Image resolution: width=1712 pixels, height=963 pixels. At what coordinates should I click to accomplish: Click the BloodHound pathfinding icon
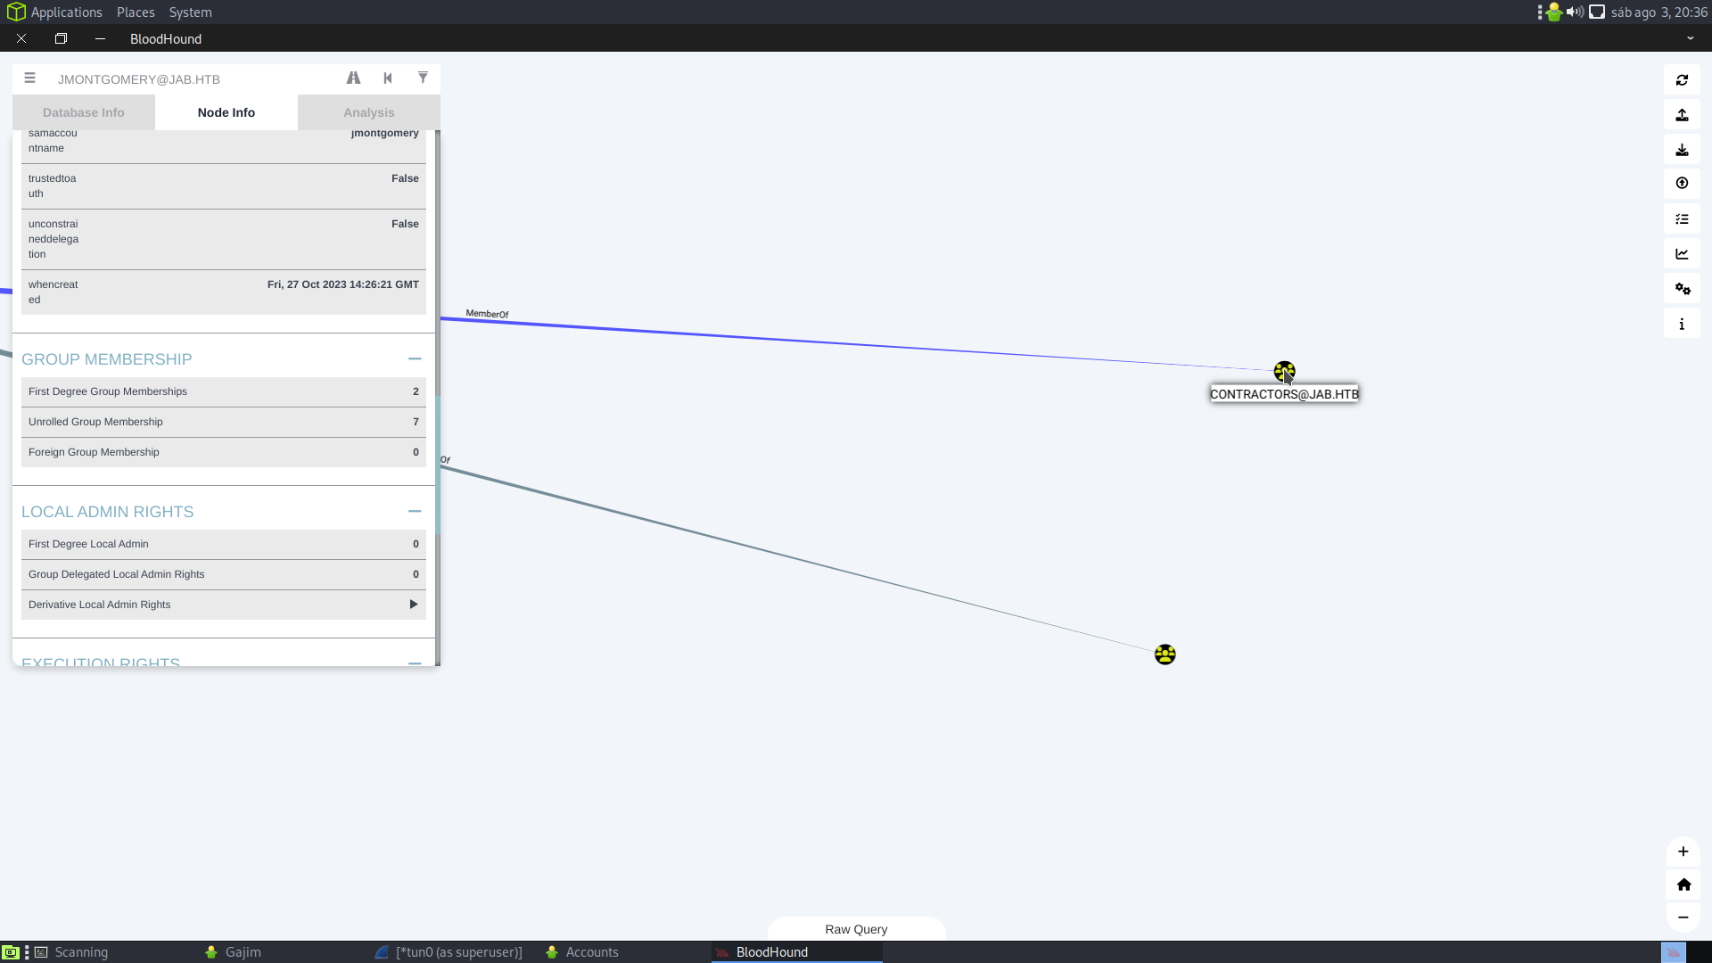click(353, 77)
